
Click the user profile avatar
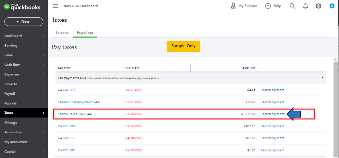point(332,6)
